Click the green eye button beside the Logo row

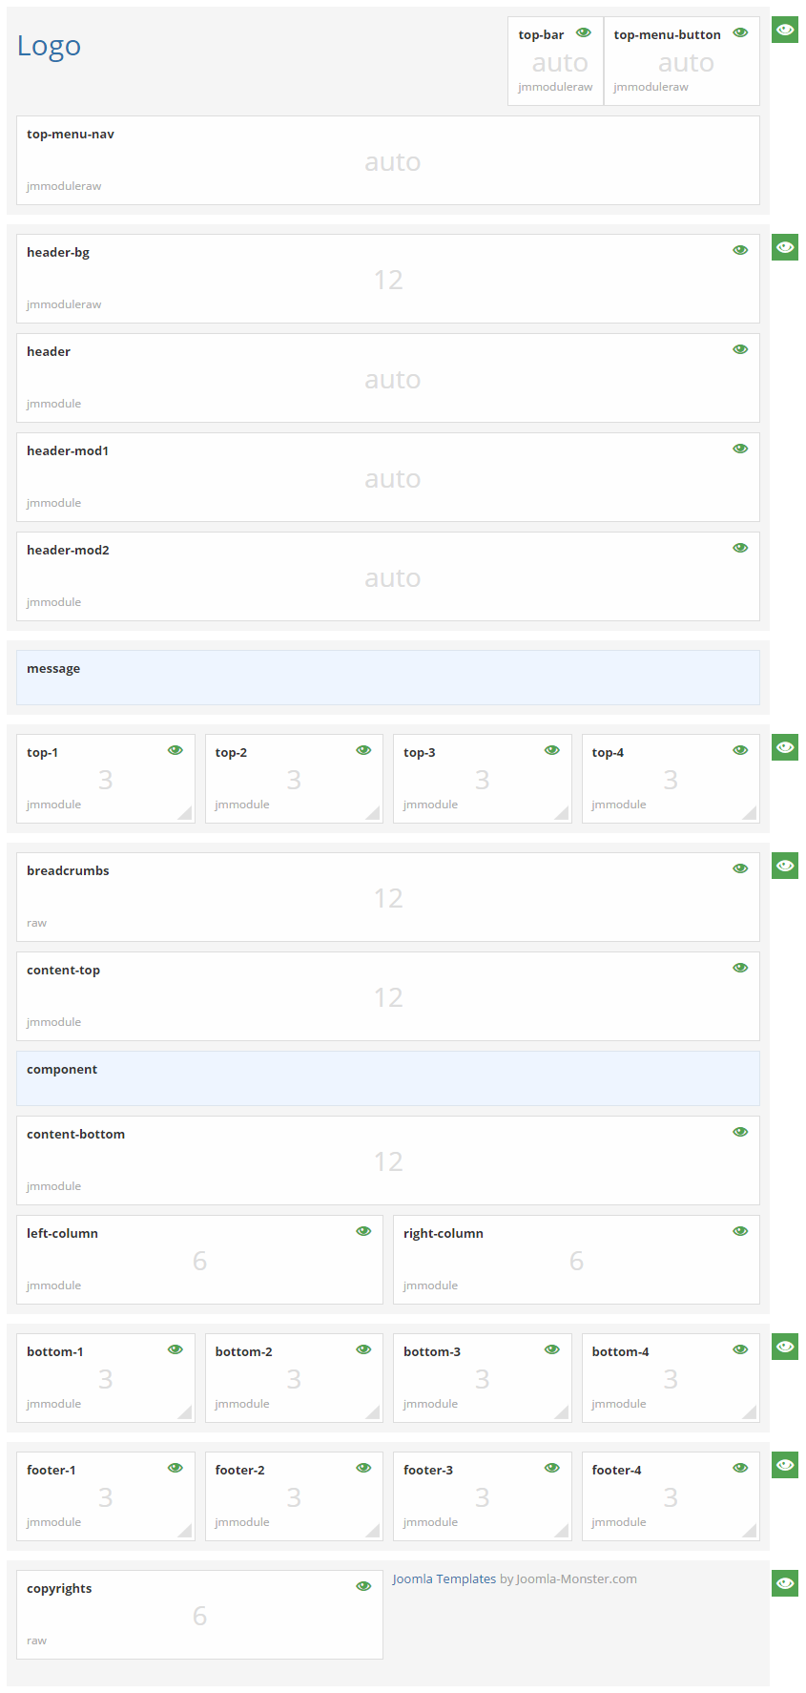[784, 30]
